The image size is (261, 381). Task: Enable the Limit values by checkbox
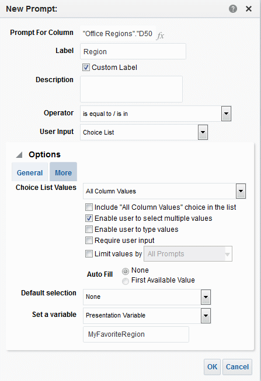tap(89, 253)
